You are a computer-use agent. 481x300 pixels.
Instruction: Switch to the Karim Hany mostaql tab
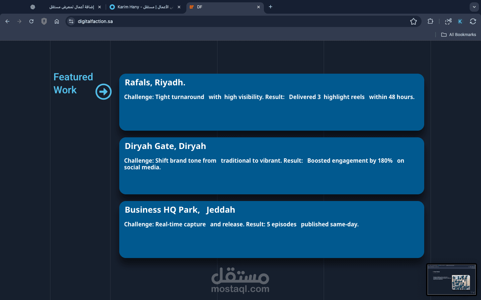coord(145,7)
